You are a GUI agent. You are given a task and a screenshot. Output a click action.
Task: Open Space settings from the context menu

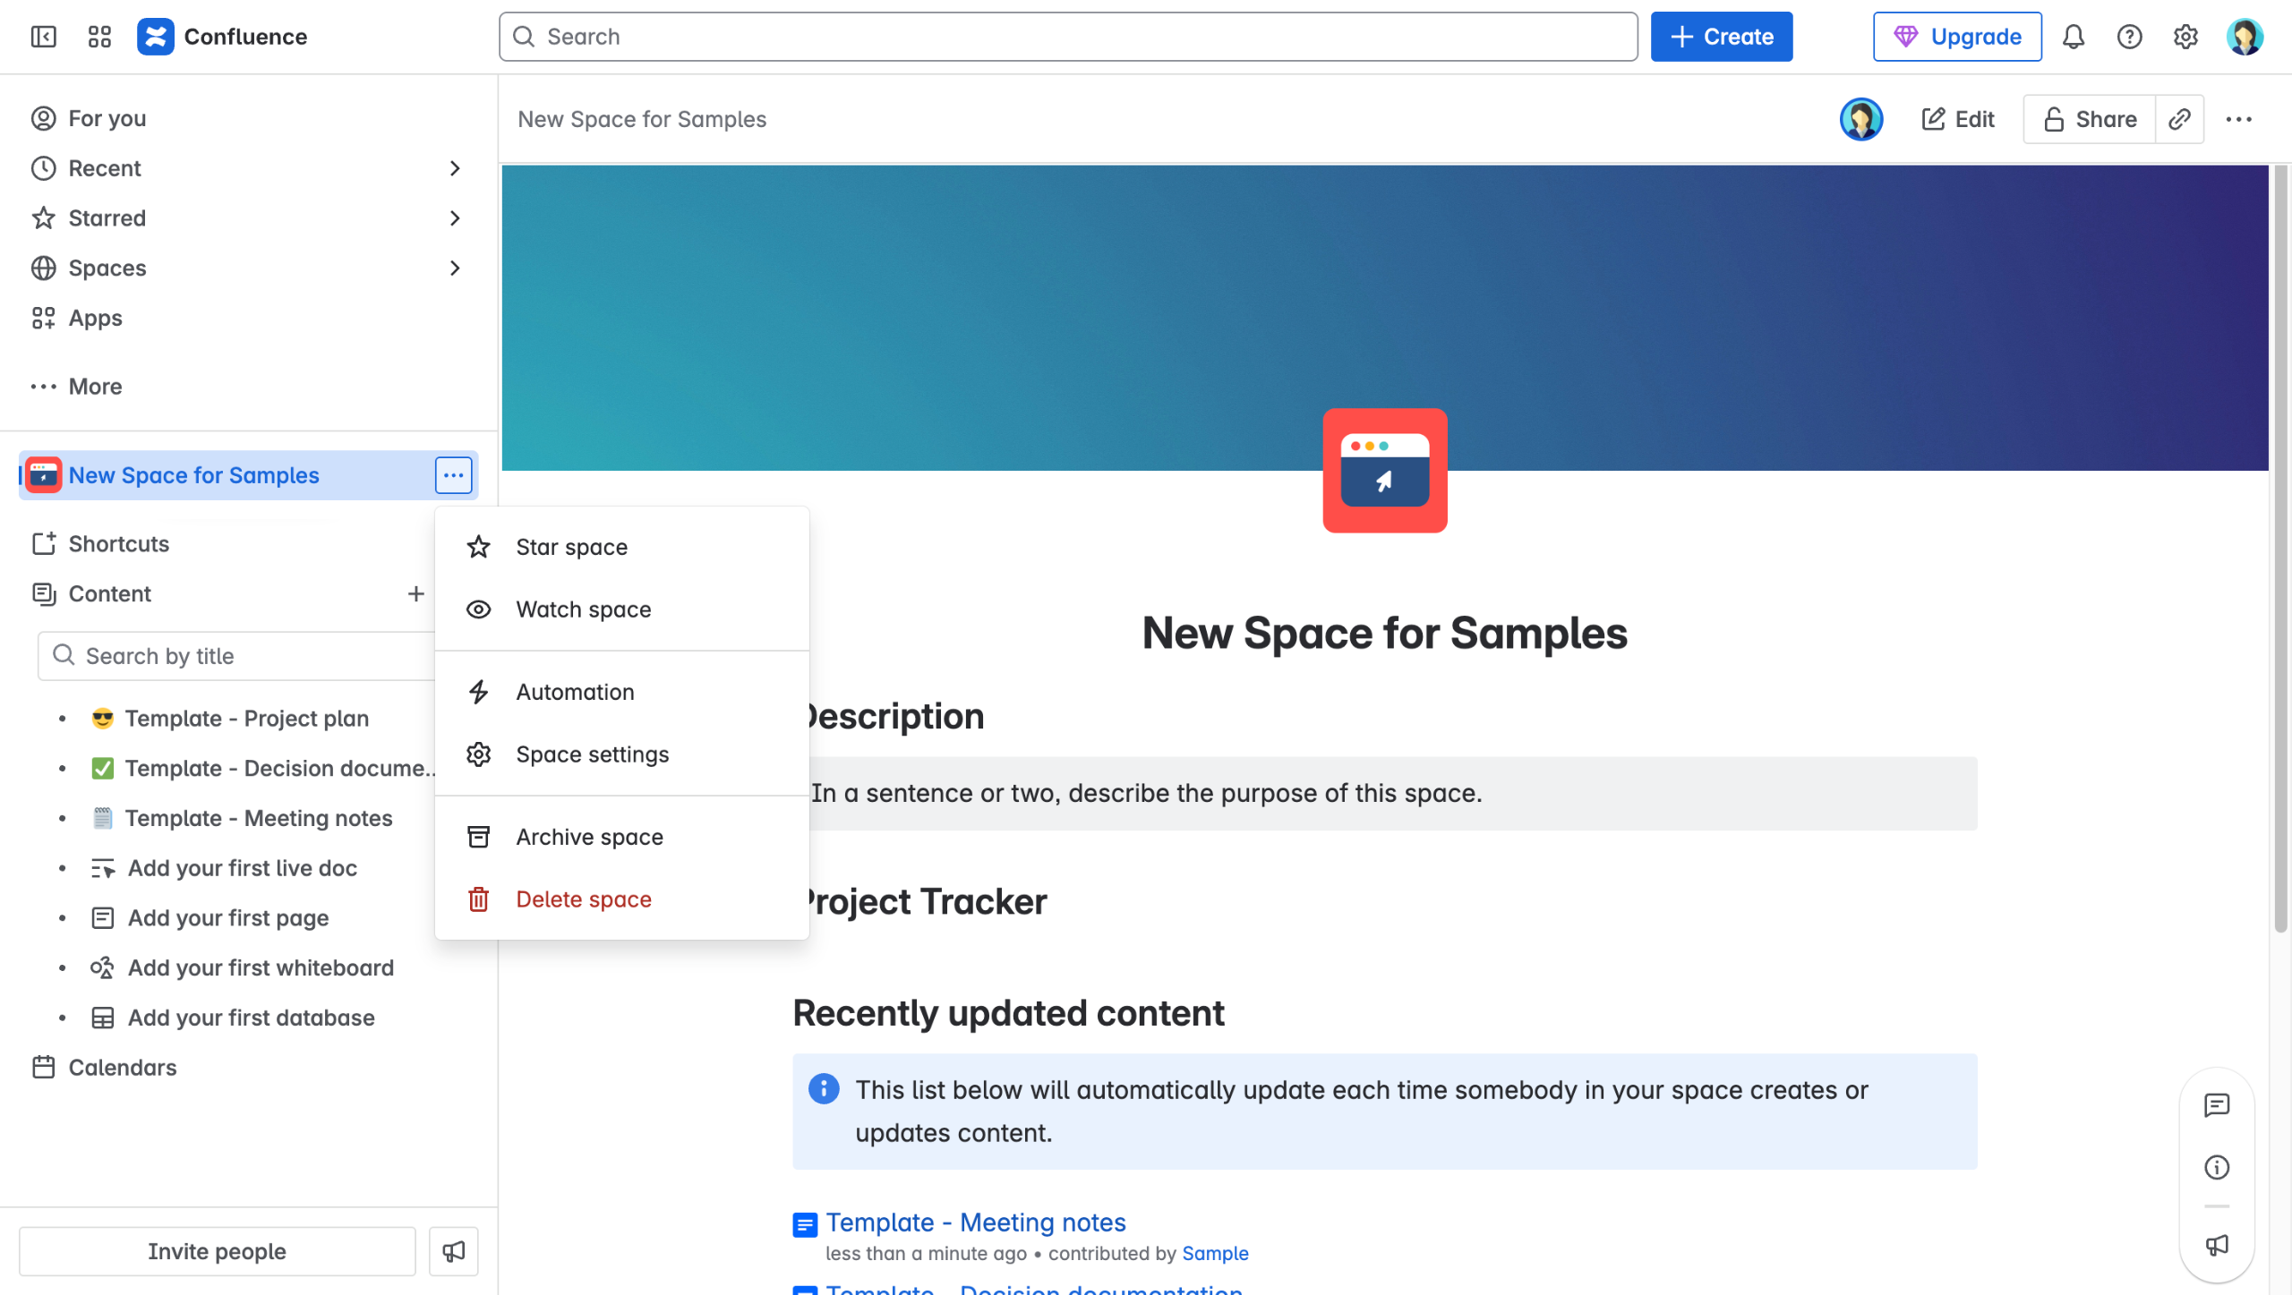pos(592,754)
